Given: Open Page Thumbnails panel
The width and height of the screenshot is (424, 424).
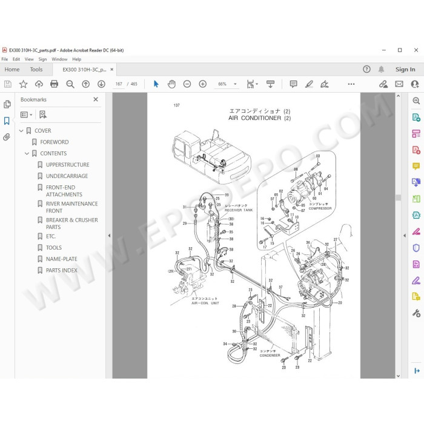Looking at the screenshot, I should click(x=7, y=104).
